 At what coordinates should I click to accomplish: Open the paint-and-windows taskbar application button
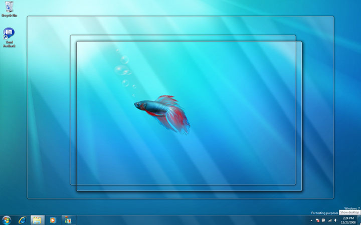click(x=68, y=220)
